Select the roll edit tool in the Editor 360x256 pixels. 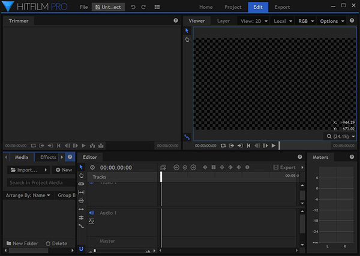point(81,218)
